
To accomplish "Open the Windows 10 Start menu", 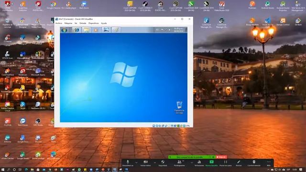I will coord(3,170).
